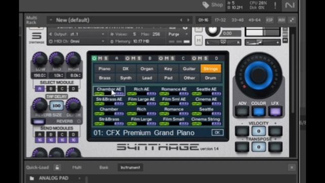Go to next multi preset arrow
The height and width of the screenshot is (183, 325).
coord(188,20)
